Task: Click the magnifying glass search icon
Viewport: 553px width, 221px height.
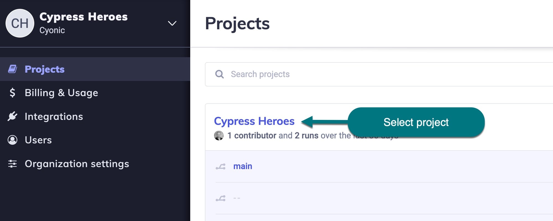Action: pos(220,74)
